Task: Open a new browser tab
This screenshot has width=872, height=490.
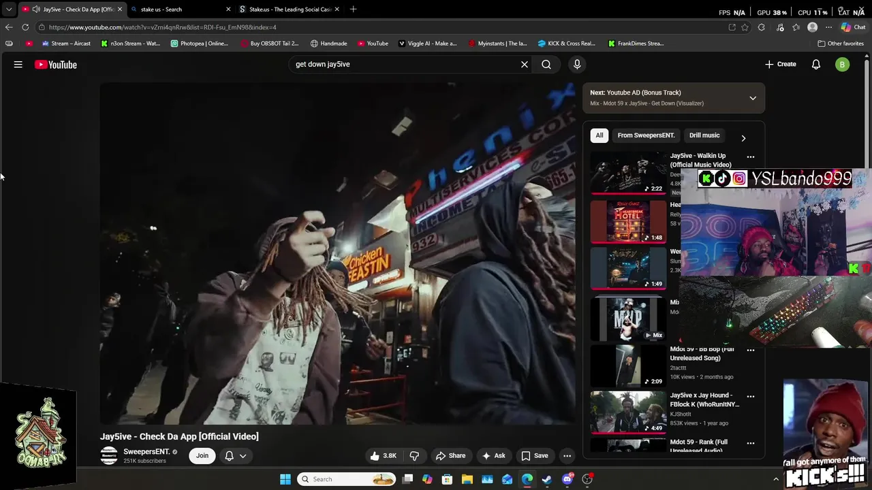Action: click(353, 10)
